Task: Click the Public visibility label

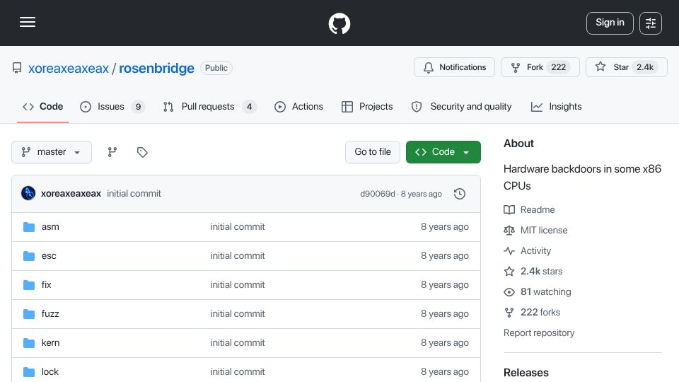Action: coord(216,68)
